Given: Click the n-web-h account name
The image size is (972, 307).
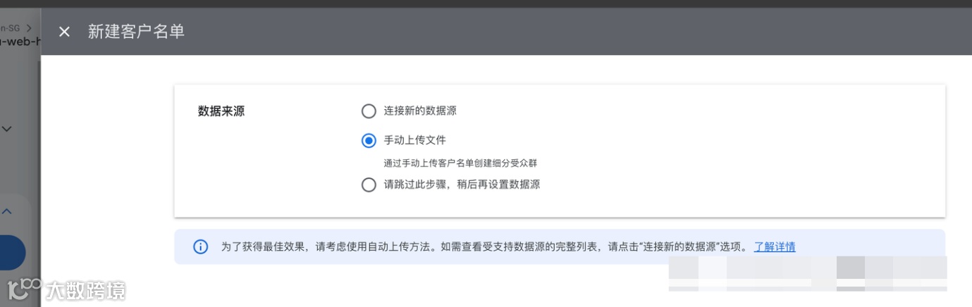Looking at the screenshot, I should point(20,42).
